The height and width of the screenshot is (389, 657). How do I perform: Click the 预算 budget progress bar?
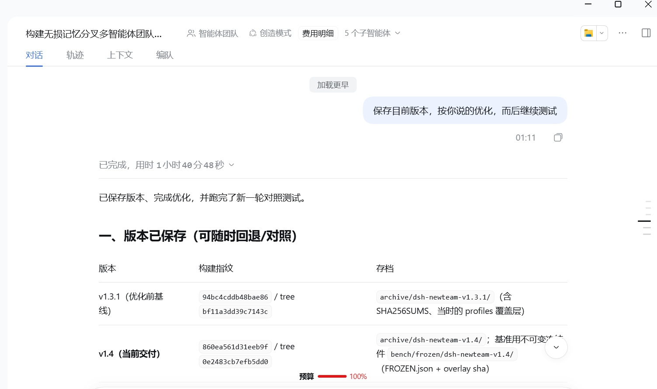coord(332,376)
